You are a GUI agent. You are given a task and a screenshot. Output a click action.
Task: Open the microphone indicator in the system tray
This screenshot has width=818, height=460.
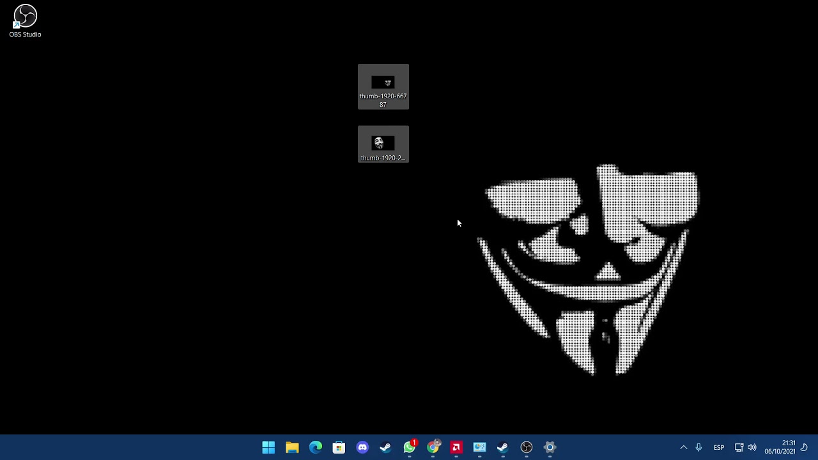tap(698, 447)
